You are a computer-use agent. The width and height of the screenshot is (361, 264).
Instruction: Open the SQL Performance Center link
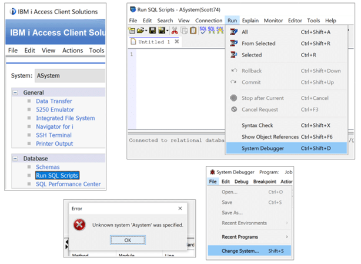pos(68,184)
